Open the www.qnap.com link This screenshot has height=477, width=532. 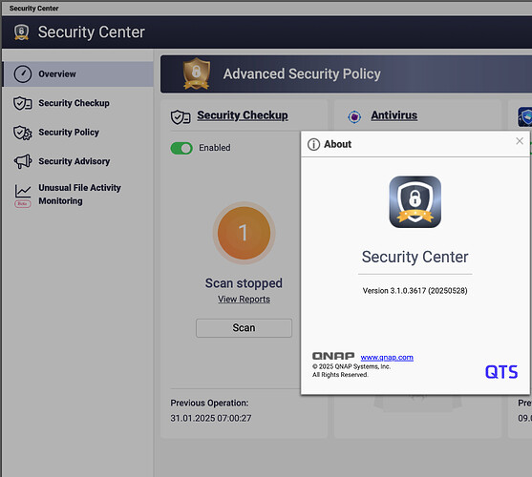(387, 357)
